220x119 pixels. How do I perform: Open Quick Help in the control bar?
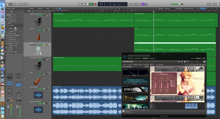coord(14,4)
